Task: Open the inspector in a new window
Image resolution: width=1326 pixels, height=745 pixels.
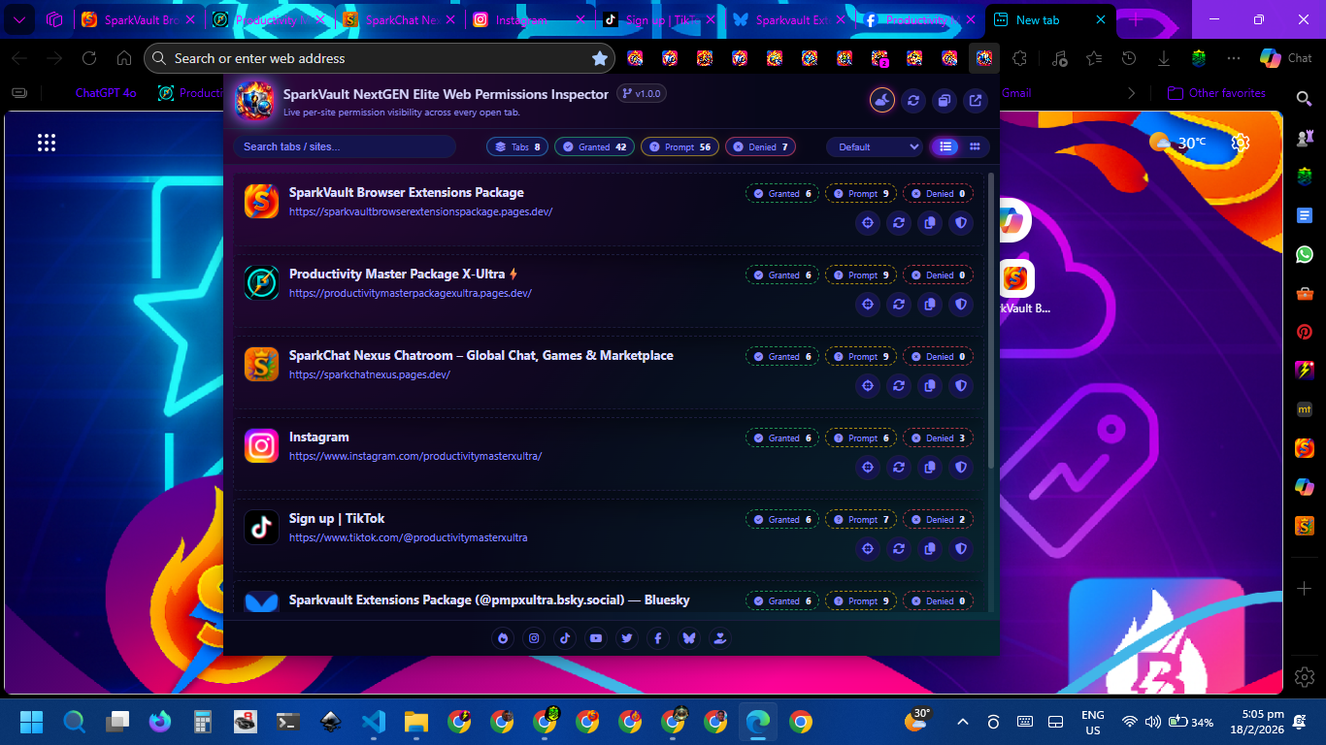Action: tap(975, 100)
